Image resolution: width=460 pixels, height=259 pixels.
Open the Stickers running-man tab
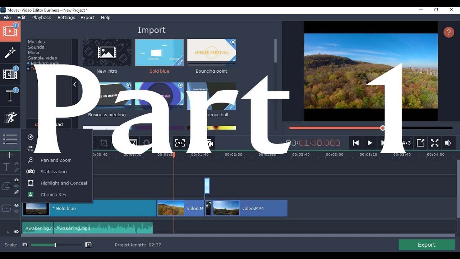pos(10,118)
